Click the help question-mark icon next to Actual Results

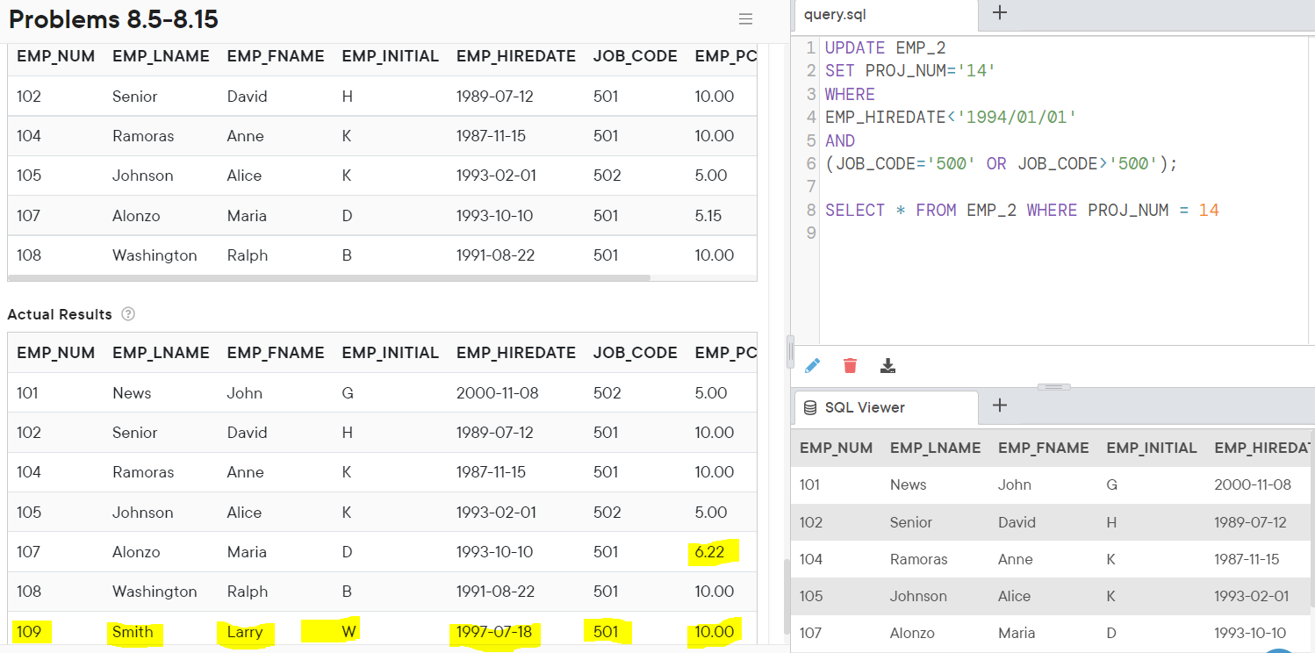[128, 314]
